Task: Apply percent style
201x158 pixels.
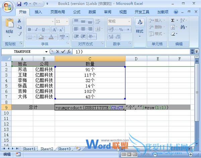Action: [x=121, y=30]
